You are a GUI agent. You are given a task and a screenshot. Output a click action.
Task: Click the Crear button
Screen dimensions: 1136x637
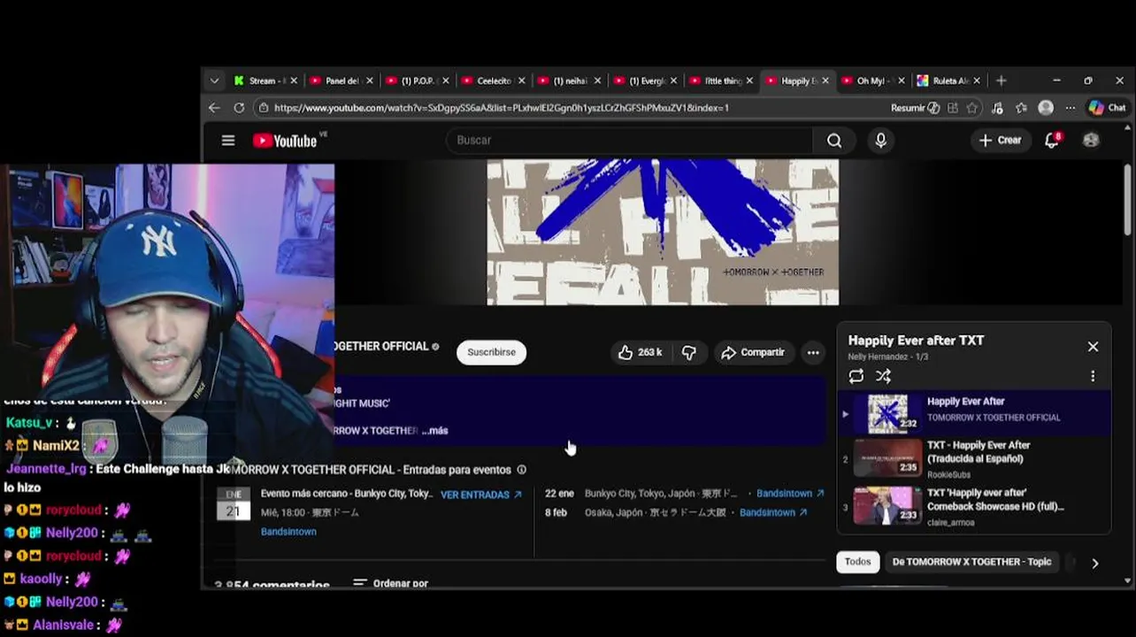1001,140
